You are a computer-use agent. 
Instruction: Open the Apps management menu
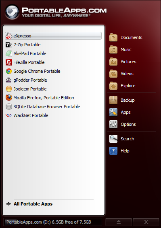pyautogui.click(x=120, y=112)
